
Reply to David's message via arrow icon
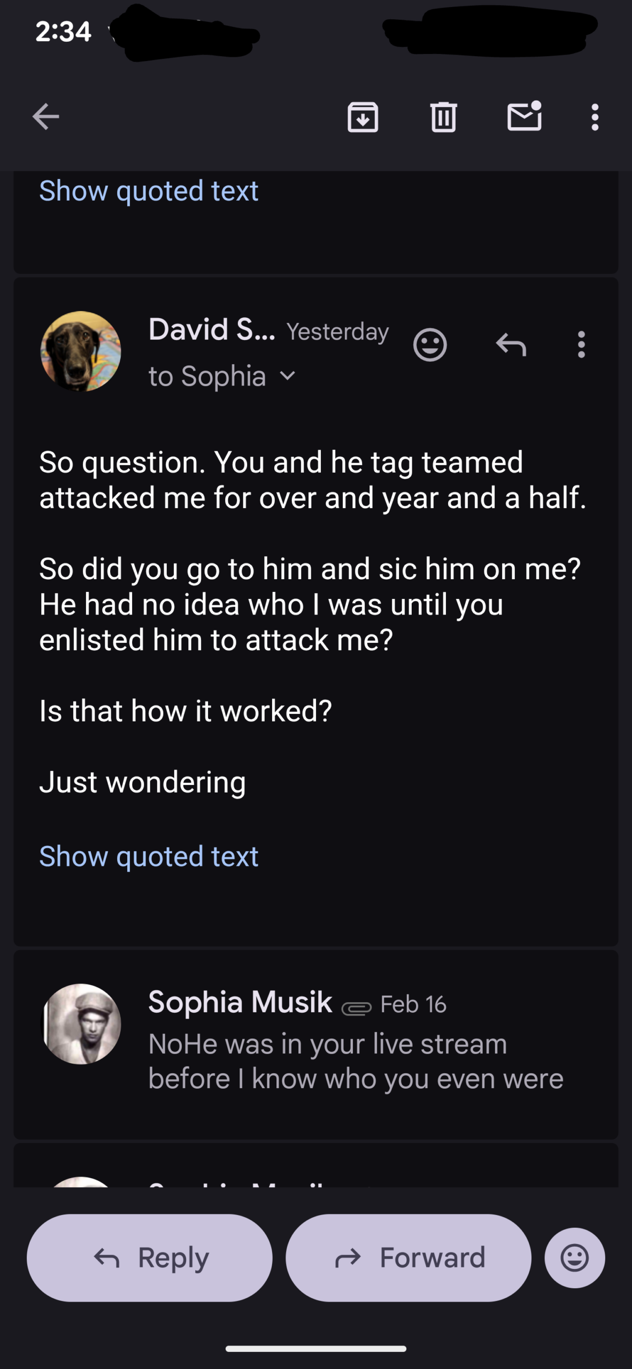[x=511, y=345]
